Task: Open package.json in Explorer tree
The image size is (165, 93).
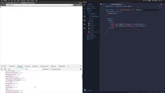Action: click(x=92, y=35)
